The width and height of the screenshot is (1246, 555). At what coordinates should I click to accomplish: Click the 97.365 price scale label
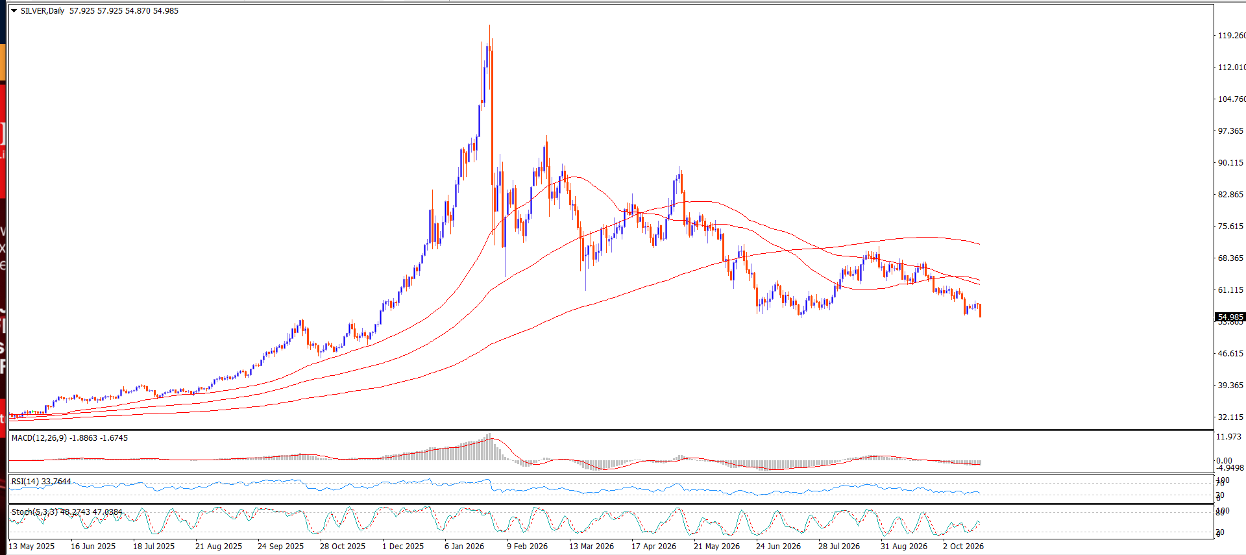1231,131
